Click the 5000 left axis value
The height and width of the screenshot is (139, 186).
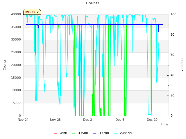click(17, 103)
